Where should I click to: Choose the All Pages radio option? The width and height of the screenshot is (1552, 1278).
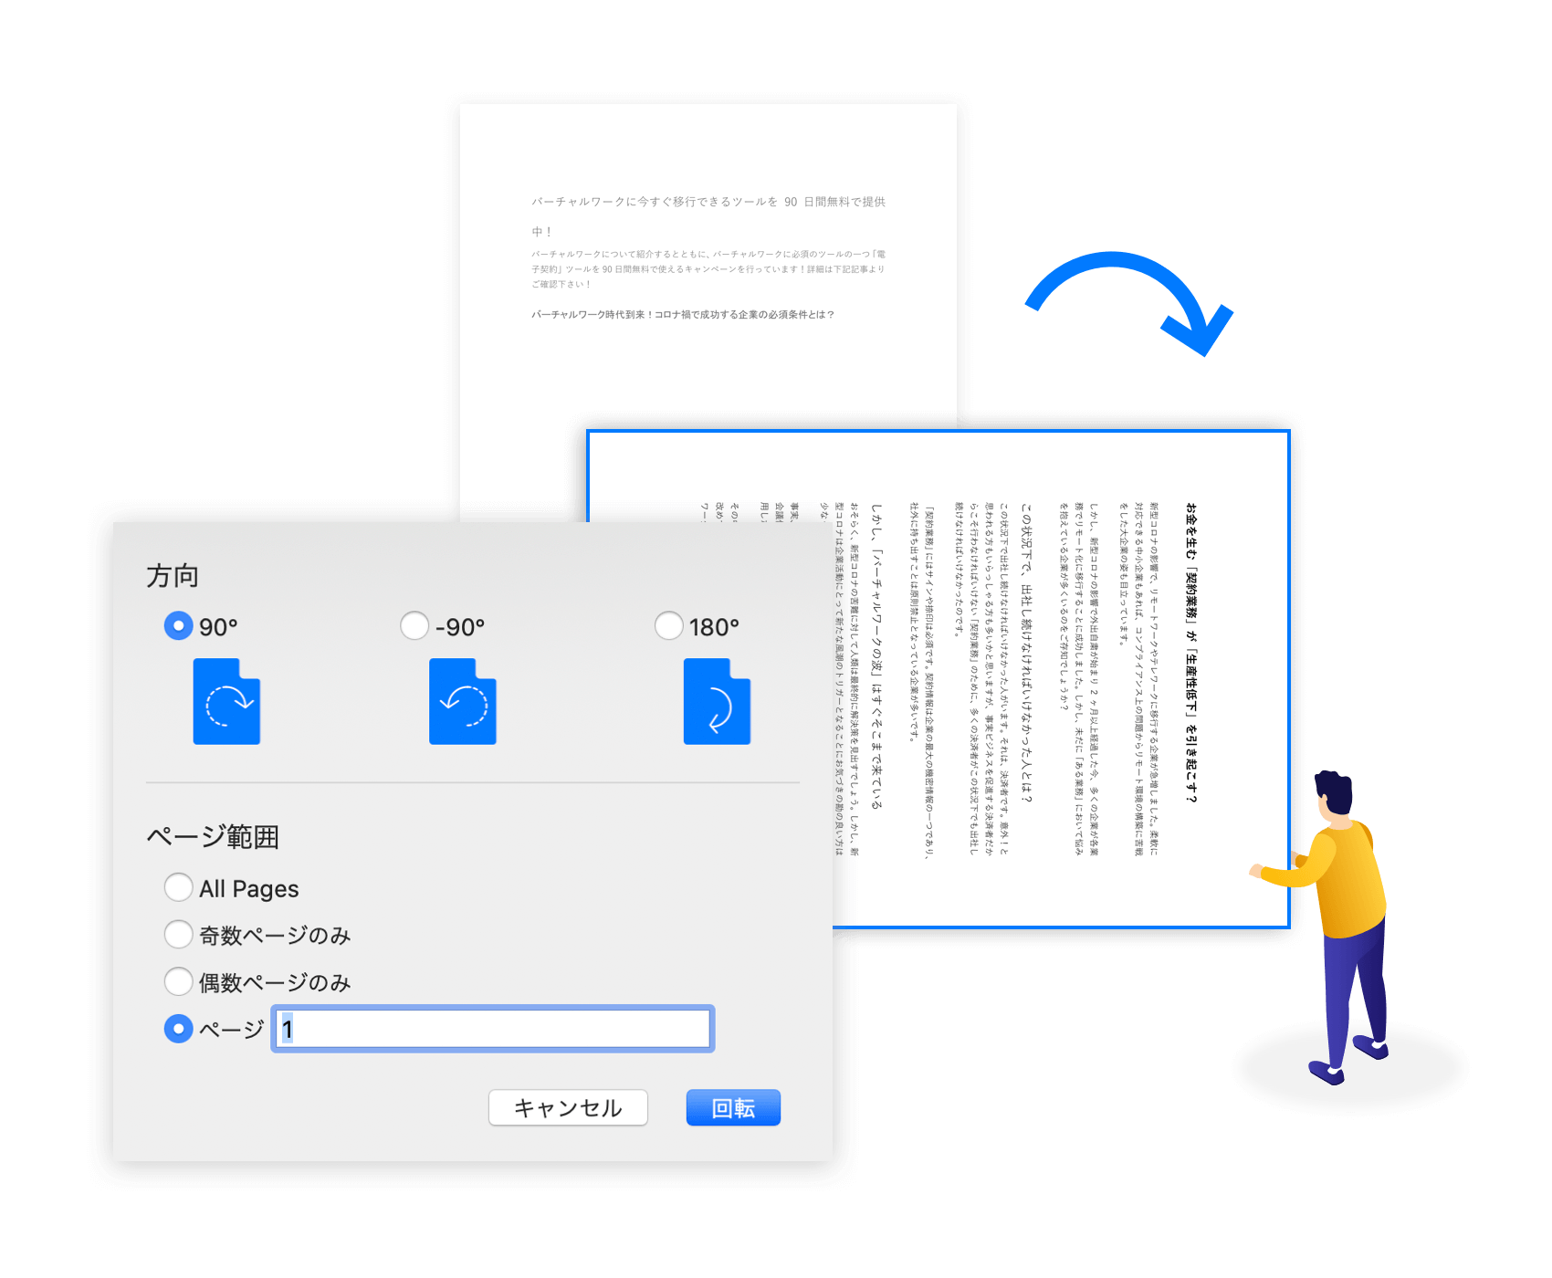(x=178, y=887)
